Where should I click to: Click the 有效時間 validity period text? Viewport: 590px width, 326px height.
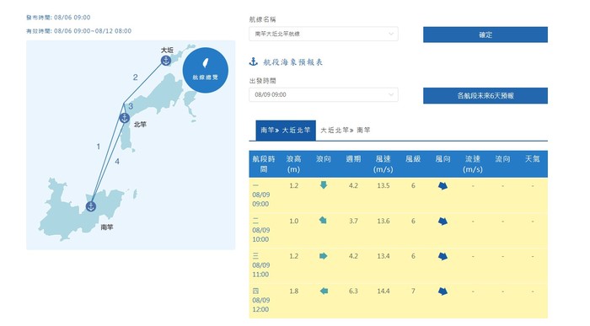click(x=78, y=31)
